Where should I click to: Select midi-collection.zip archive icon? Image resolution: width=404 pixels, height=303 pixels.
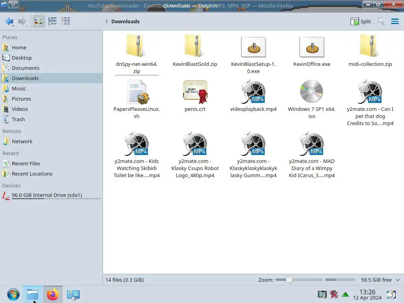[370, 46]
